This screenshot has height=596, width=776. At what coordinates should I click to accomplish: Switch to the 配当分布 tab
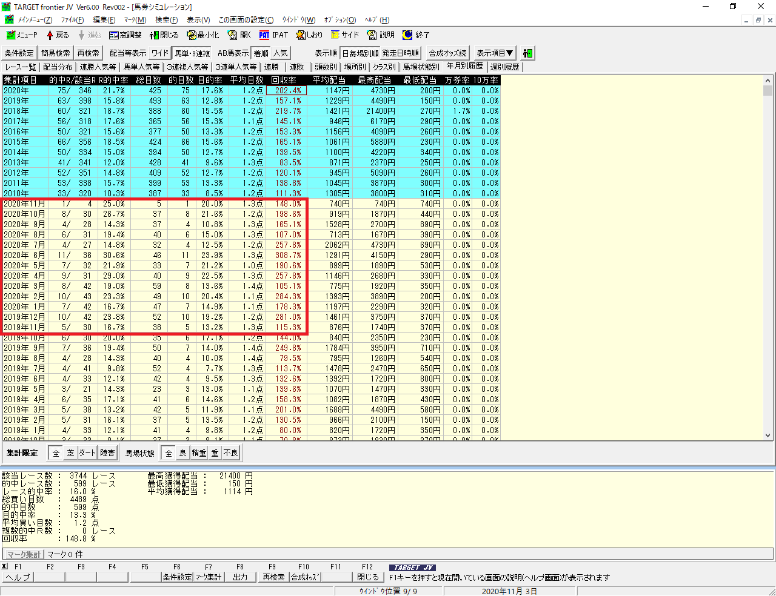[x=58, y=67]
